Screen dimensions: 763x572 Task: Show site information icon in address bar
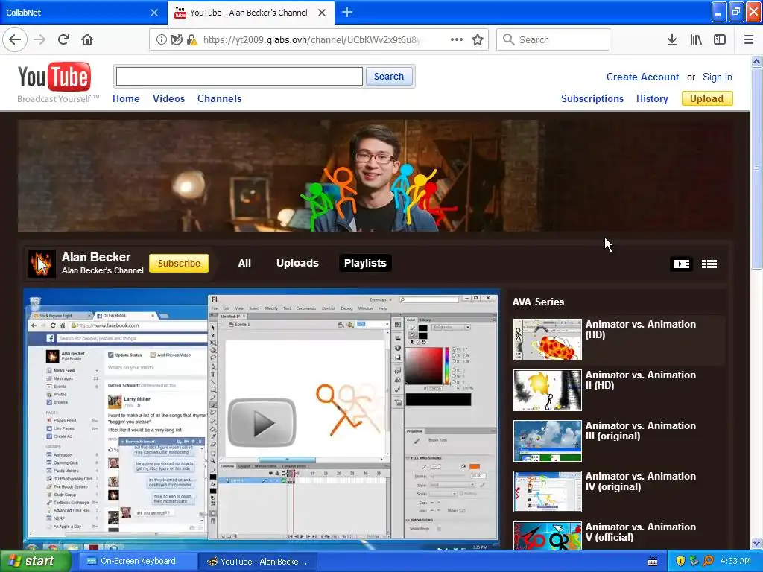[162, 40]
